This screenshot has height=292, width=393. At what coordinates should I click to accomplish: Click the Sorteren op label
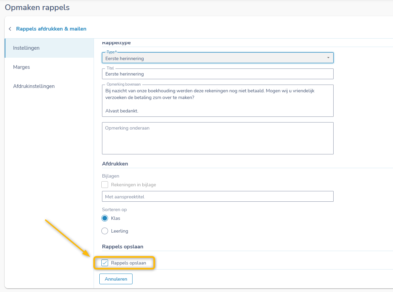114,209
